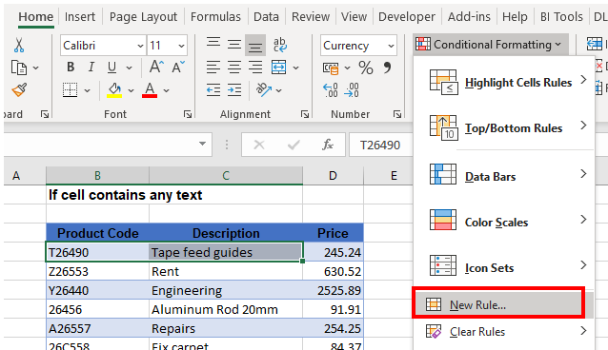Click Merge & Center icon
The image size is (608, 350).
pyautogui.click(x=279, y=68)
